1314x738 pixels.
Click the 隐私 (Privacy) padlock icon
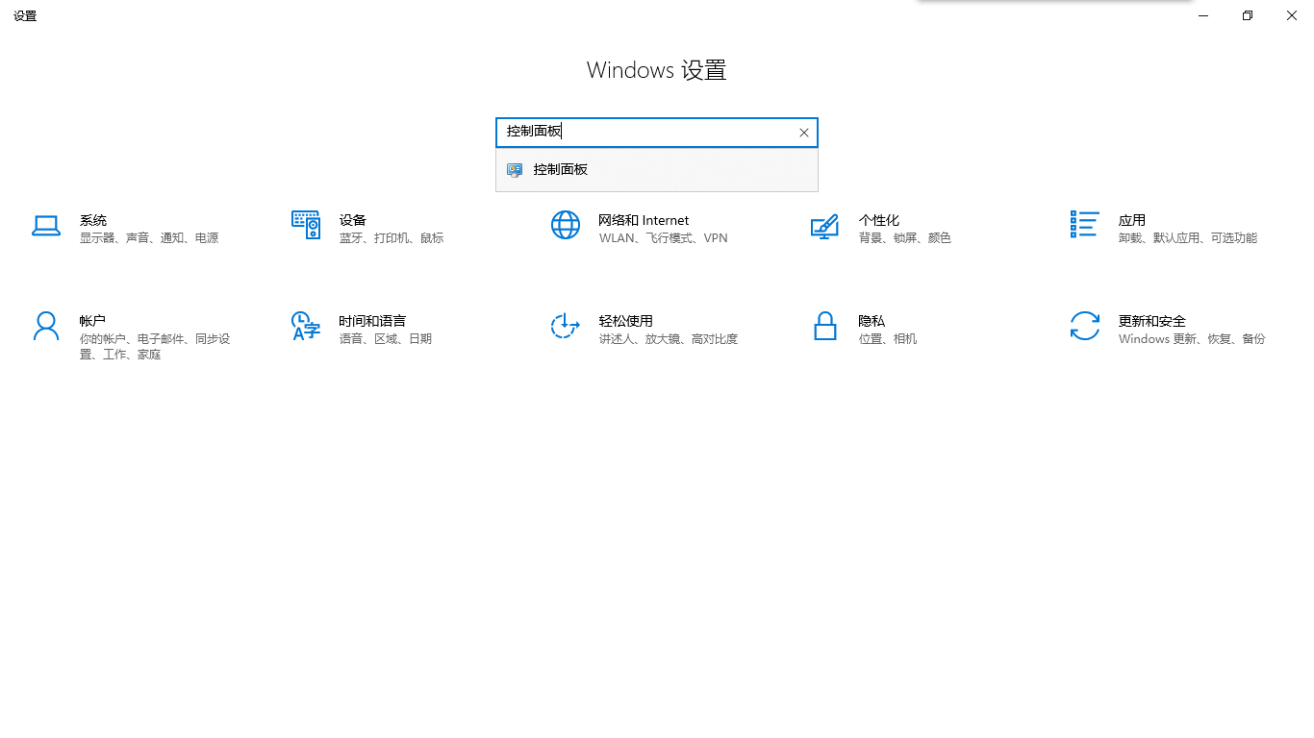coord(825,326)
